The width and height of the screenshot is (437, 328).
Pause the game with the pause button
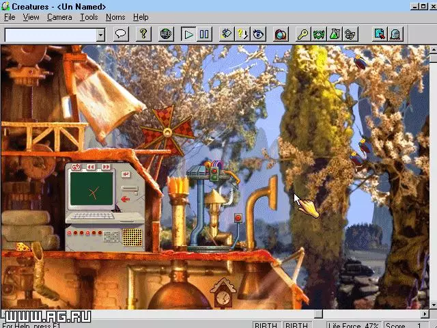point(204,34)
